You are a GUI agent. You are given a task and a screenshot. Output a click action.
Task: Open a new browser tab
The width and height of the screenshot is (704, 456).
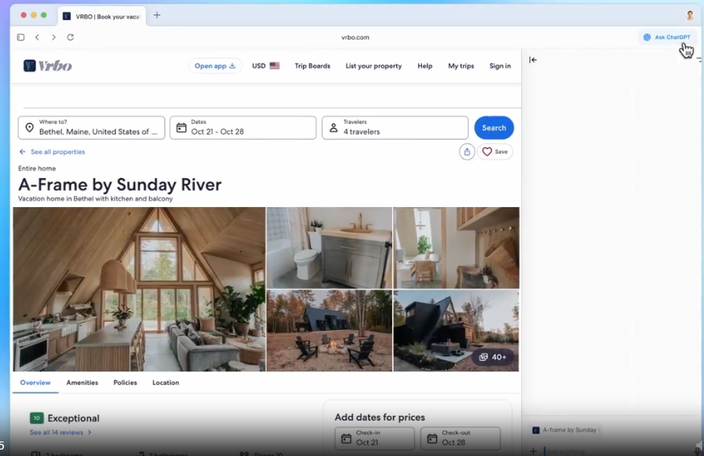157,15
